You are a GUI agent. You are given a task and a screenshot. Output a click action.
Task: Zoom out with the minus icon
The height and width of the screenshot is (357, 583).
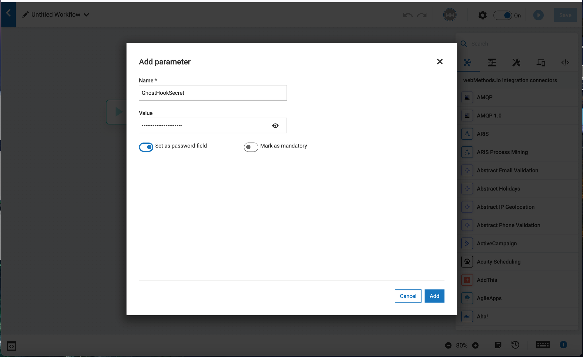pos(448,345)
